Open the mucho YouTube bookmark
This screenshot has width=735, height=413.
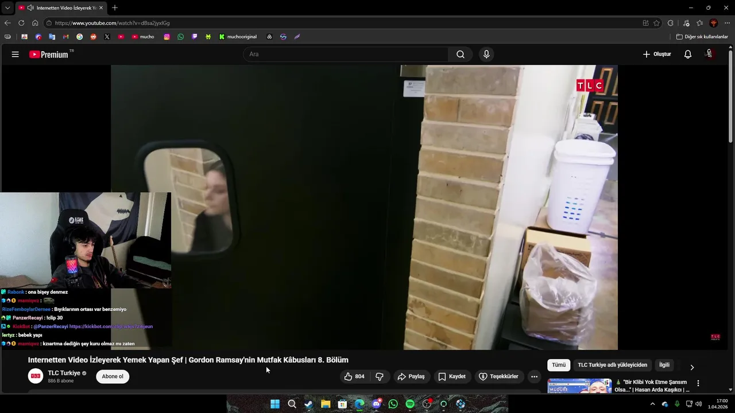(143, 37)
